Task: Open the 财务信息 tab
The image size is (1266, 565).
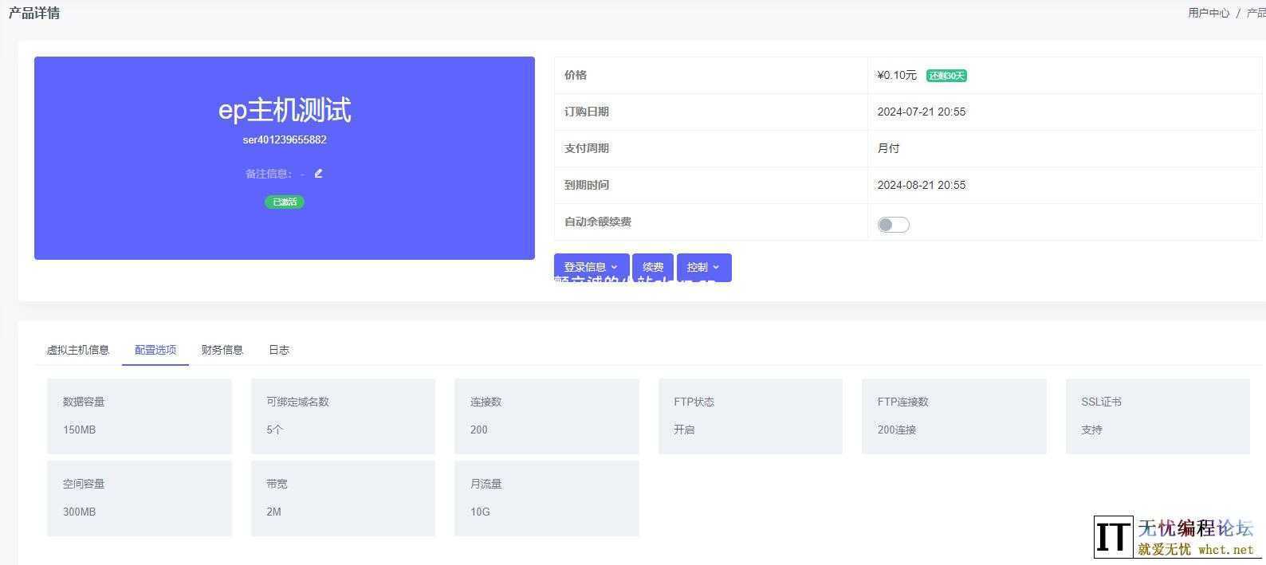Action: pyautogui.click(x=222, y=350)
